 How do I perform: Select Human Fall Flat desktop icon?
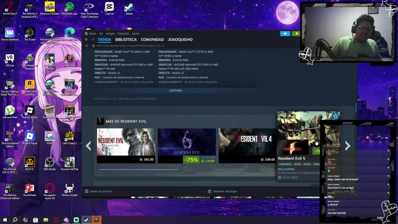[70, 164]
